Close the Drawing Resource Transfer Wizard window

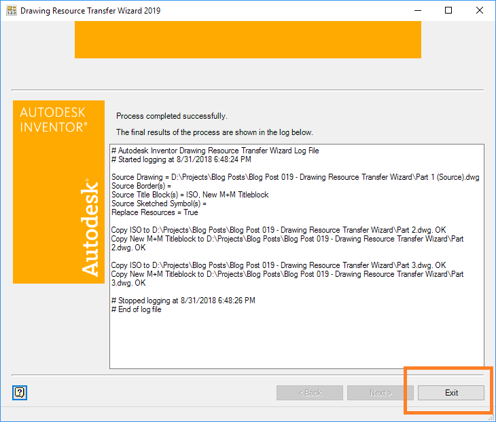pyautogui.click(x=480, y=10)
